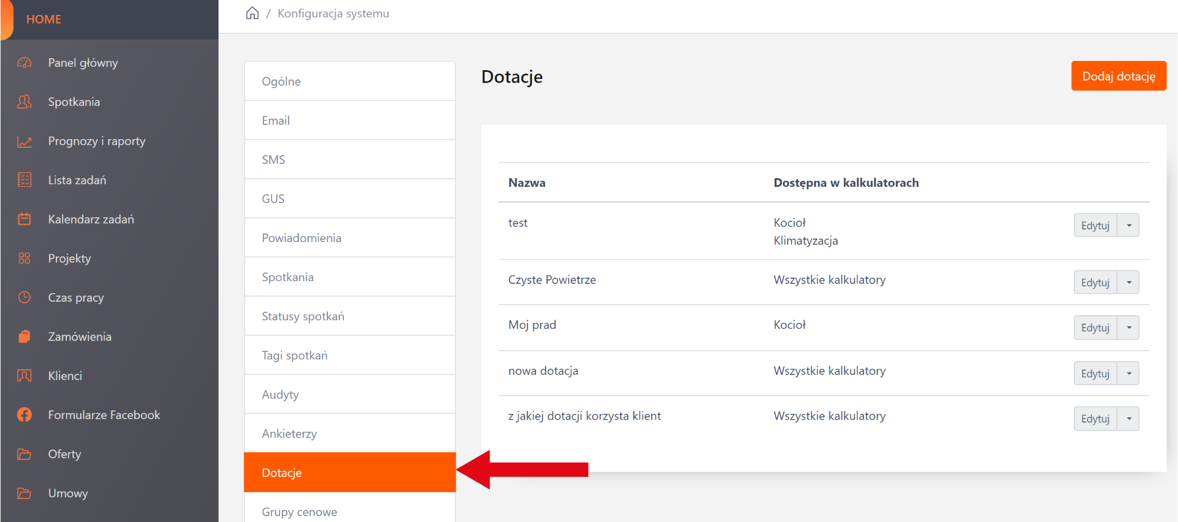Click the Spotkania people icon in sidebar
Viewport: 1178px width, 522px height.
(24, 102)
